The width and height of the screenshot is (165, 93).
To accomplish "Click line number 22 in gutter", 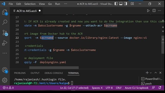I will point(17,38).
